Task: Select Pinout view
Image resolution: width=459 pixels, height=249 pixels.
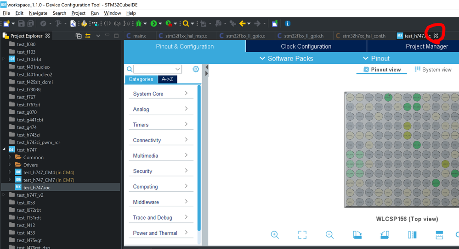Action: (382, 70)
